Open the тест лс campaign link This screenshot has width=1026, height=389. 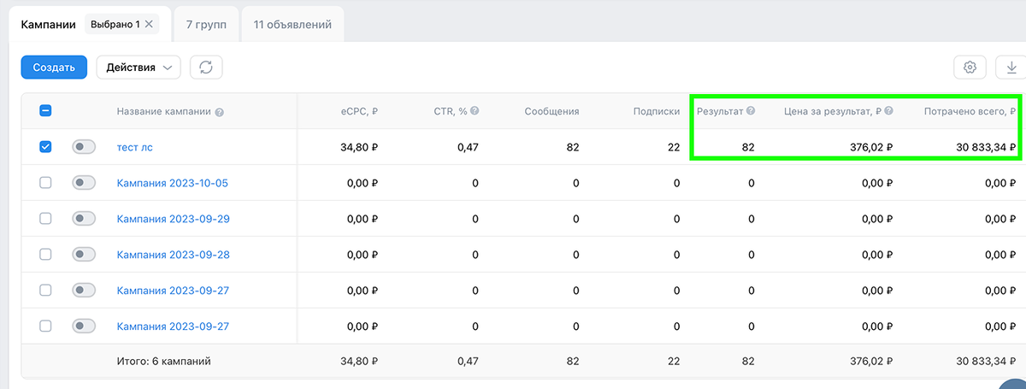tap(135, 147)
